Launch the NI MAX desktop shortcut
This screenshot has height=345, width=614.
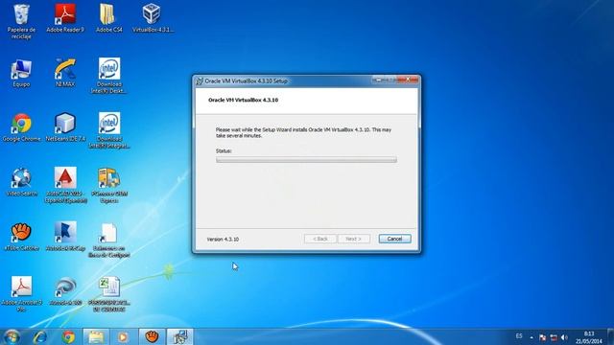click(x=65, y=73)
